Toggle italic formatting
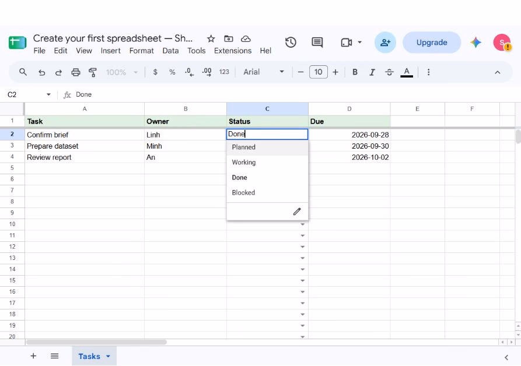 click(372, 72)
